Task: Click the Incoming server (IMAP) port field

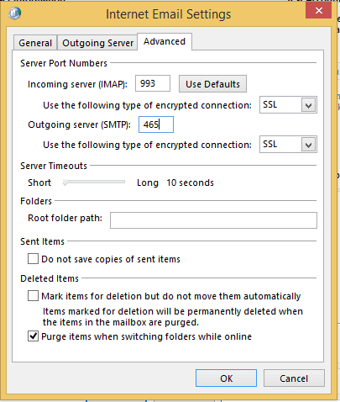Action: [x=153, y=83]
